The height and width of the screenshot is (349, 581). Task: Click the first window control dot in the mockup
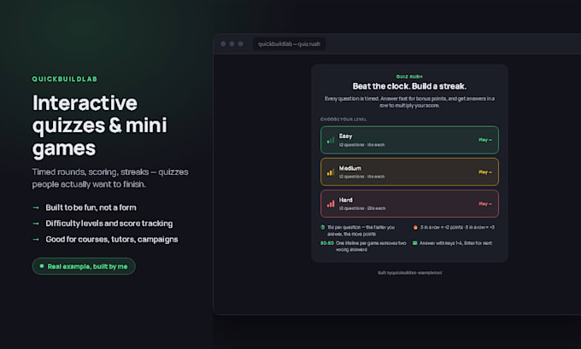223,44
